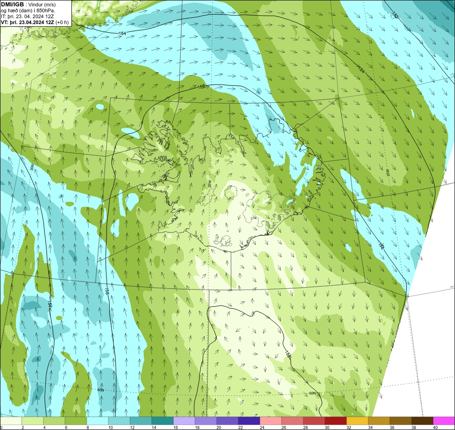455x430 pixels.
Task: Select the legend swatch between 2 and 4
Action: point(32,421)
